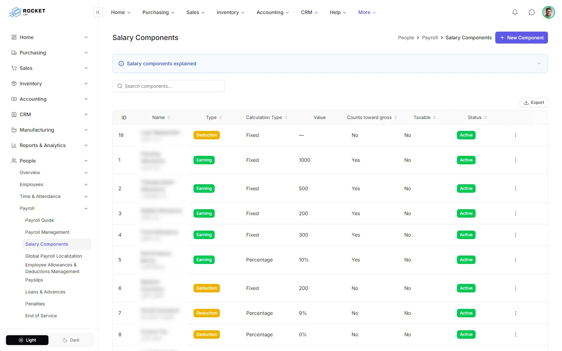
Task: Click the Sales cart icon in sidebar
Action: point(14,68)
